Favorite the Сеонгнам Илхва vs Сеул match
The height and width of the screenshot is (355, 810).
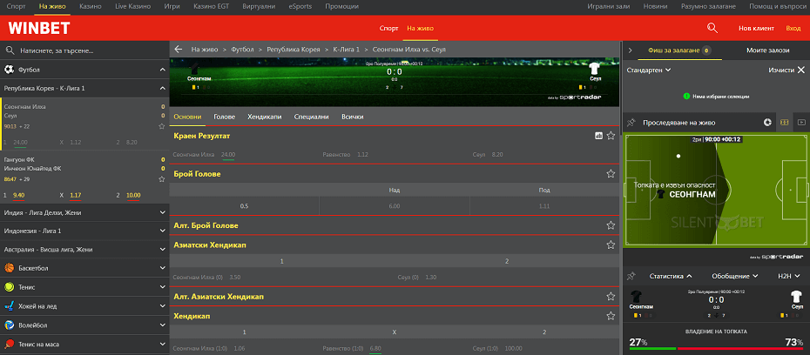click(x=161, y=126)
